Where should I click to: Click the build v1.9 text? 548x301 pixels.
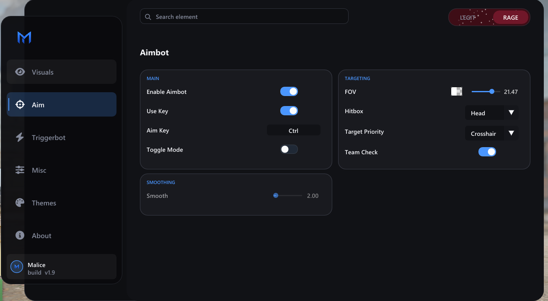click(x=41, y=272)
